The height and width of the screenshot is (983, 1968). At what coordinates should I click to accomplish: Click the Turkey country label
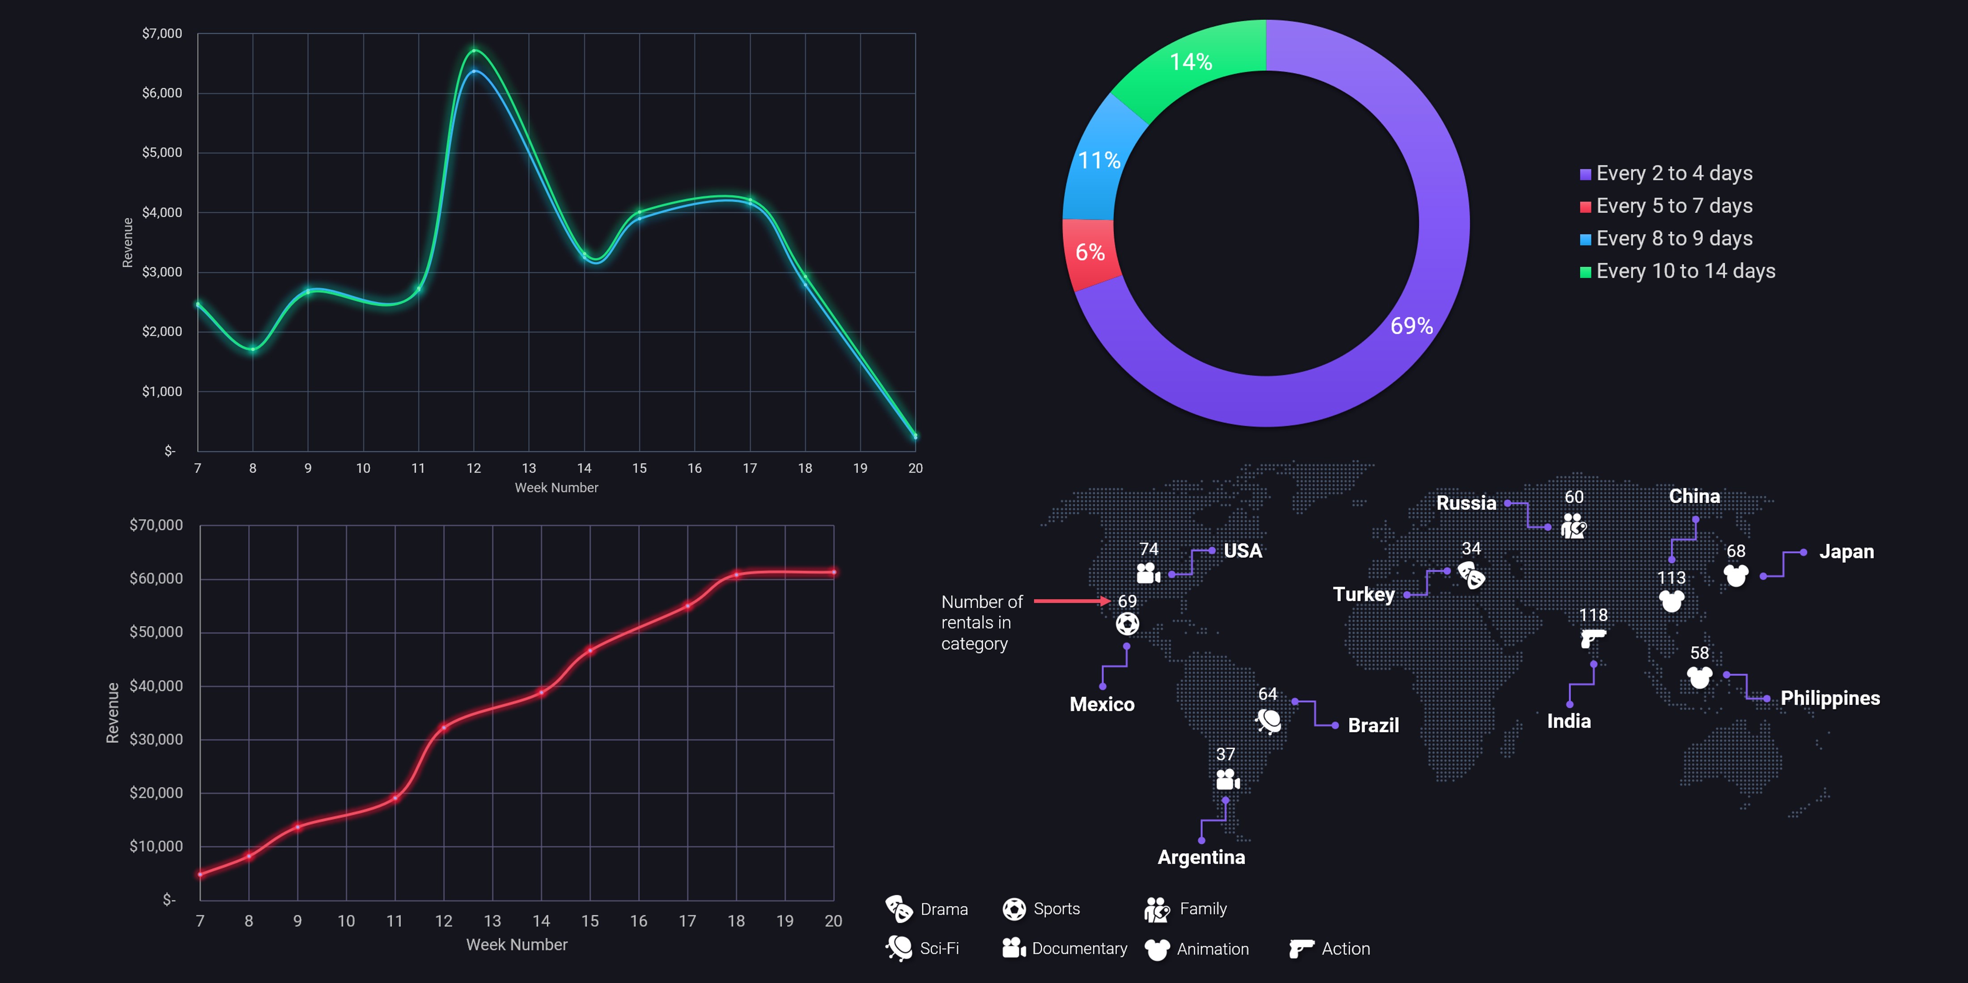pyautogui.click(x=1364, y=594)
